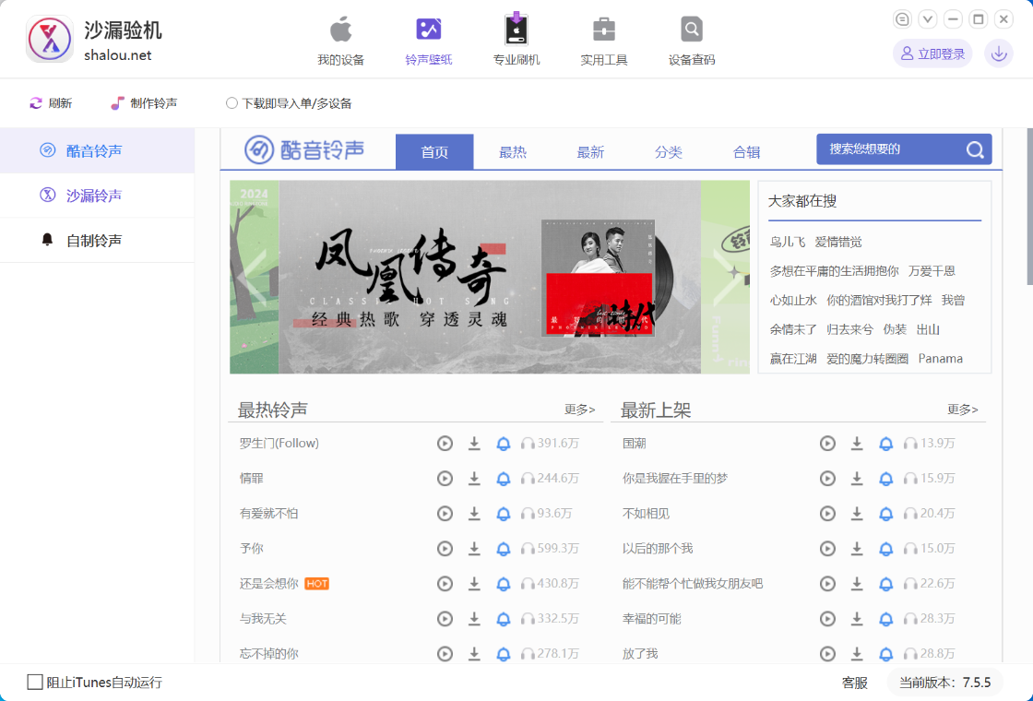This screenshot has height=701, width=1033.
Task: Switch to the 首页 tab
Action: click(434, 152)
